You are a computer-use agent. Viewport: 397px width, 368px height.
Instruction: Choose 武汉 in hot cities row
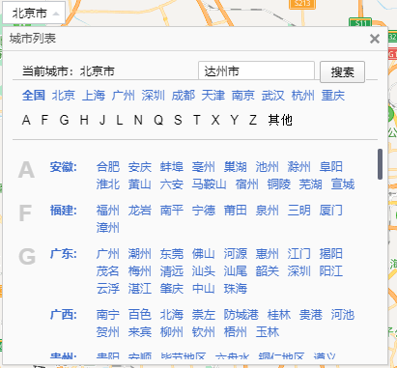coord(273,96)
